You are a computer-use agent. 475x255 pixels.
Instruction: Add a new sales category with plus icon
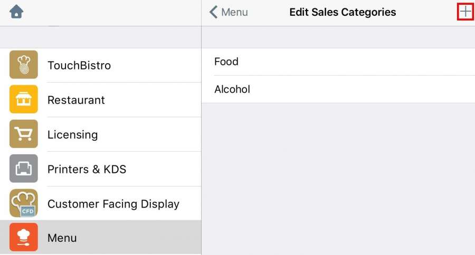[465, 12]
